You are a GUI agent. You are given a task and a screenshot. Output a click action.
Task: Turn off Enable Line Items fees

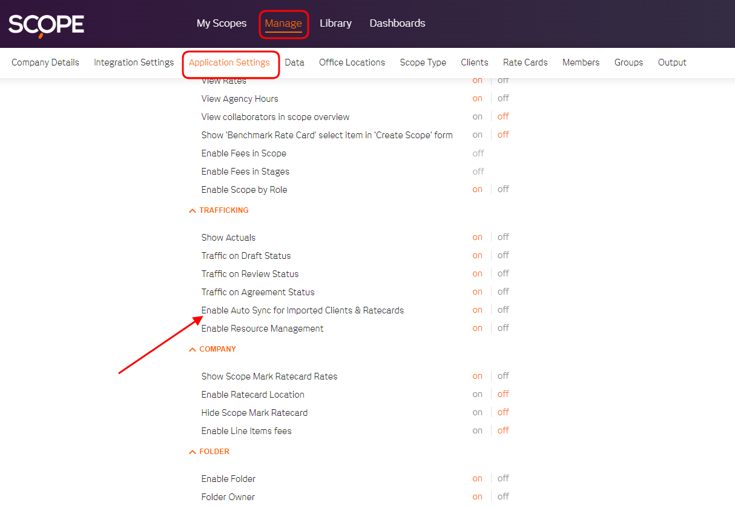click(503, 430)
